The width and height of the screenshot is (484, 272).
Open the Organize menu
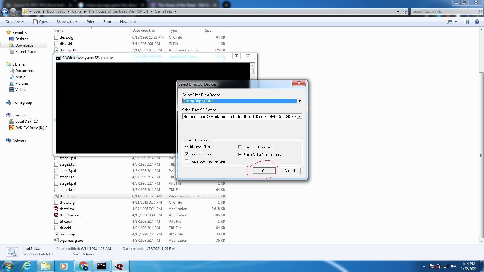coord(15,22)
